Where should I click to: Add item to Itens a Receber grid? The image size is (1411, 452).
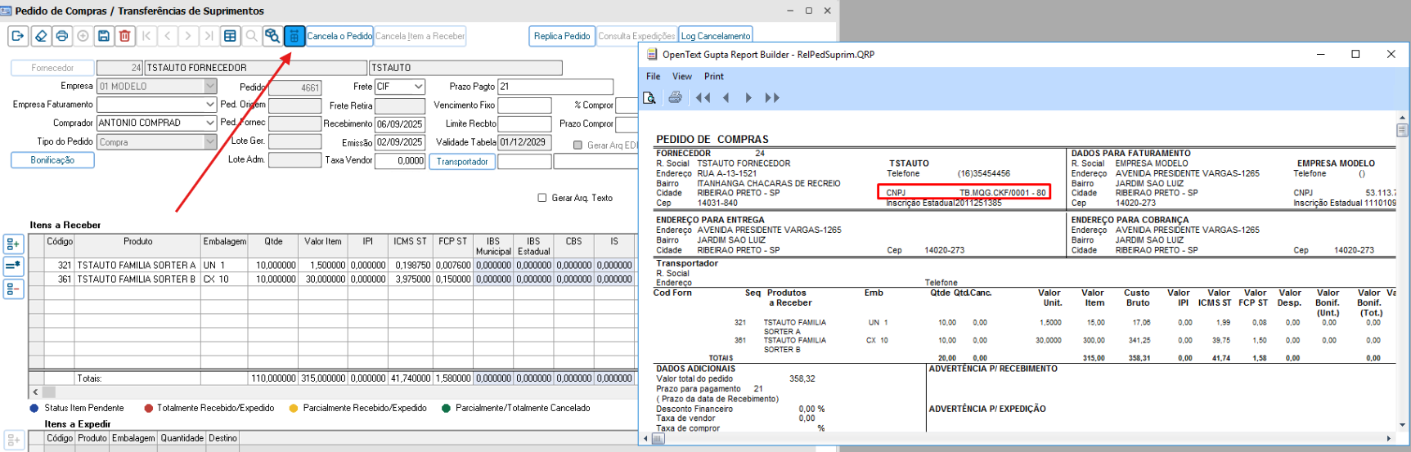(13, 244)
